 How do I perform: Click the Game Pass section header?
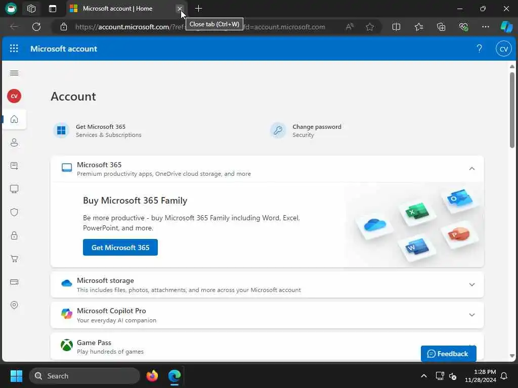(267, 347)
